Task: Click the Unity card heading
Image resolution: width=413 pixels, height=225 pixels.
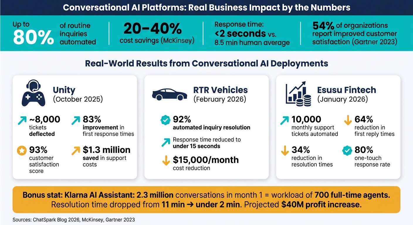Action: coord(64,90)
